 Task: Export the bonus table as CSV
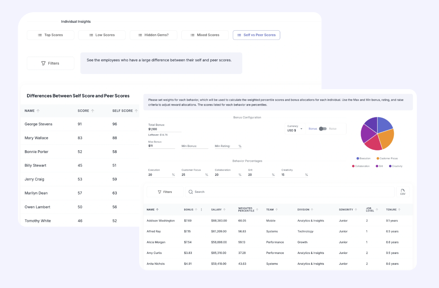pos(403,192)
